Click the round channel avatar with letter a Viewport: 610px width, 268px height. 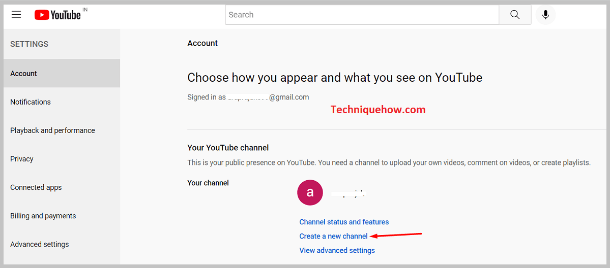(310, 193)
